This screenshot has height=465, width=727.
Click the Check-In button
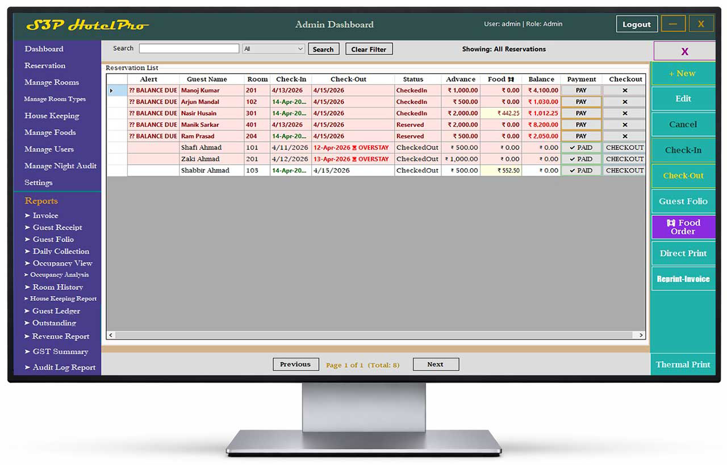click(683, 150)
